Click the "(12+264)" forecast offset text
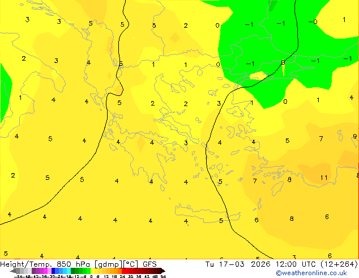359x278 pixels. click(339, 264)
